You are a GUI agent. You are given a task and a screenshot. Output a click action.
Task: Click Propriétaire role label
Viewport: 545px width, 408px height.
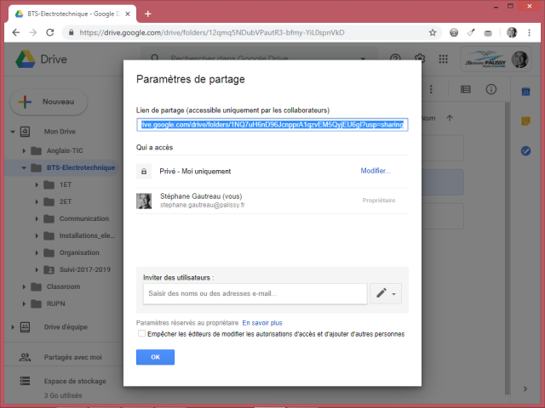[x=378, y=201]
